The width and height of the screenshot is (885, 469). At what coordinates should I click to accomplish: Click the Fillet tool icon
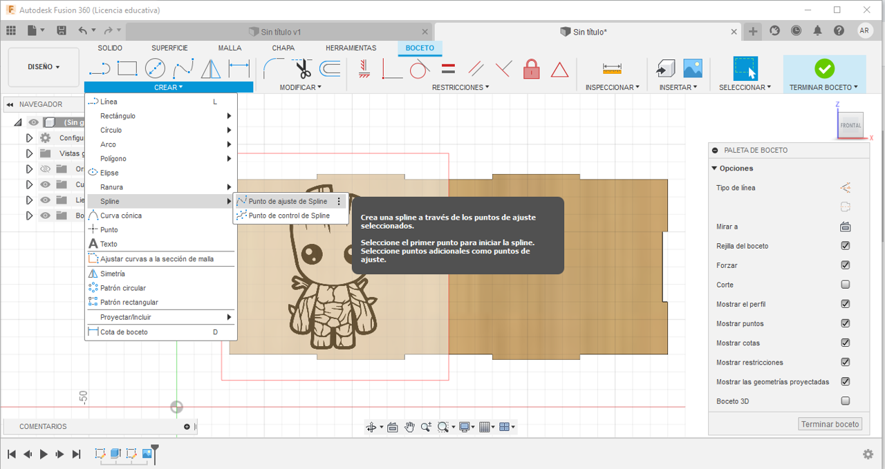pos(274,69)
